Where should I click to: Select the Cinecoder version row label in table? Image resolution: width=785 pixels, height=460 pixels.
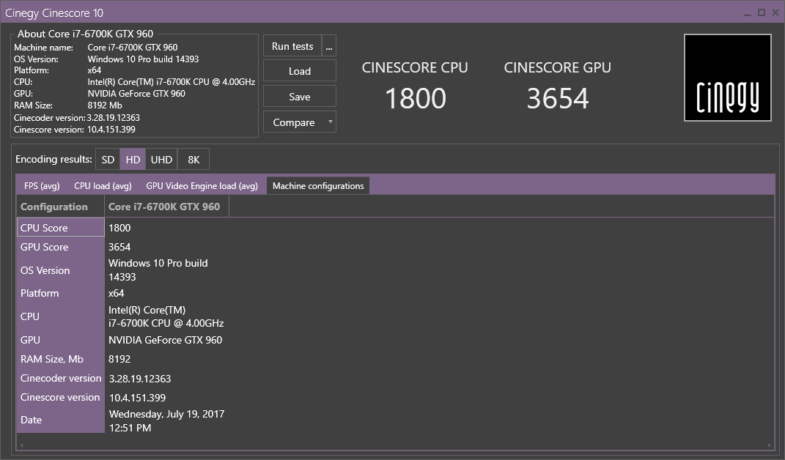61,379
